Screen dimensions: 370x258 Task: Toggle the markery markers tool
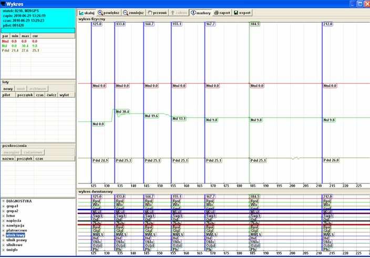pos(201,13)
